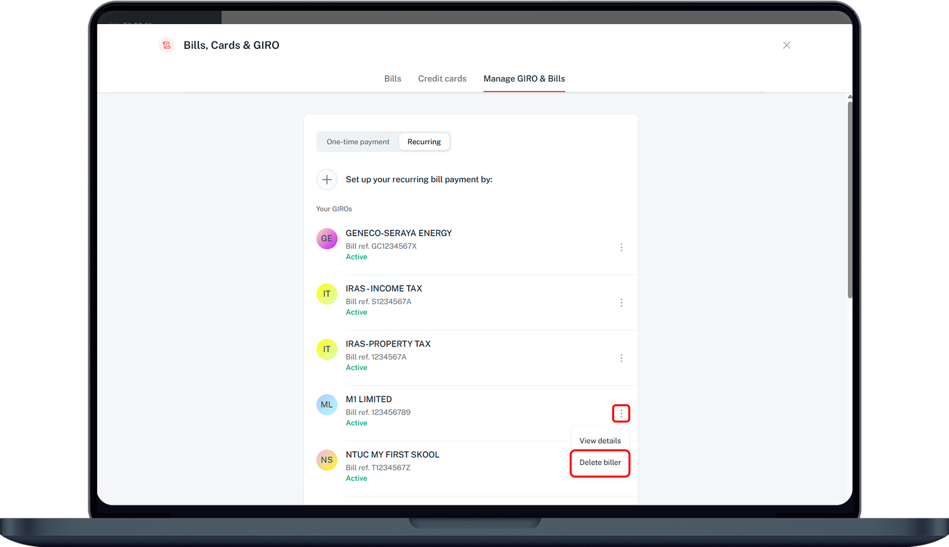949x547 pixels.
Task: Click the Active status of IRAS-PROPERTY TAX
Action: pyautogui.click(x=356, y=368)
